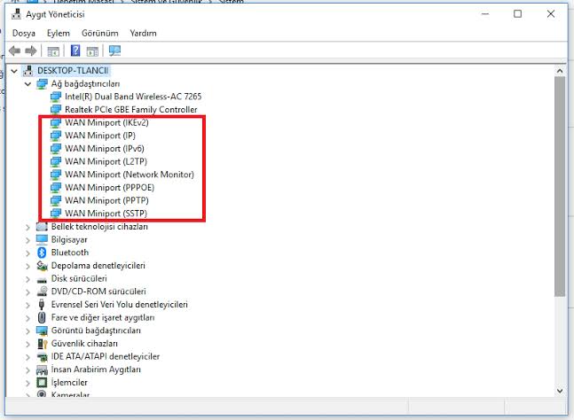Click the İşlemciler chip icon
Image resolution: width=574 pixels, height=420 pixels.
(42, 383)
